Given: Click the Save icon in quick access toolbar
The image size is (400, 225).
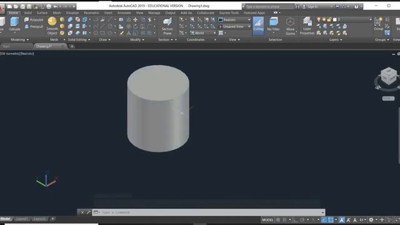Looking at the screenshot, I should [22, 6].
